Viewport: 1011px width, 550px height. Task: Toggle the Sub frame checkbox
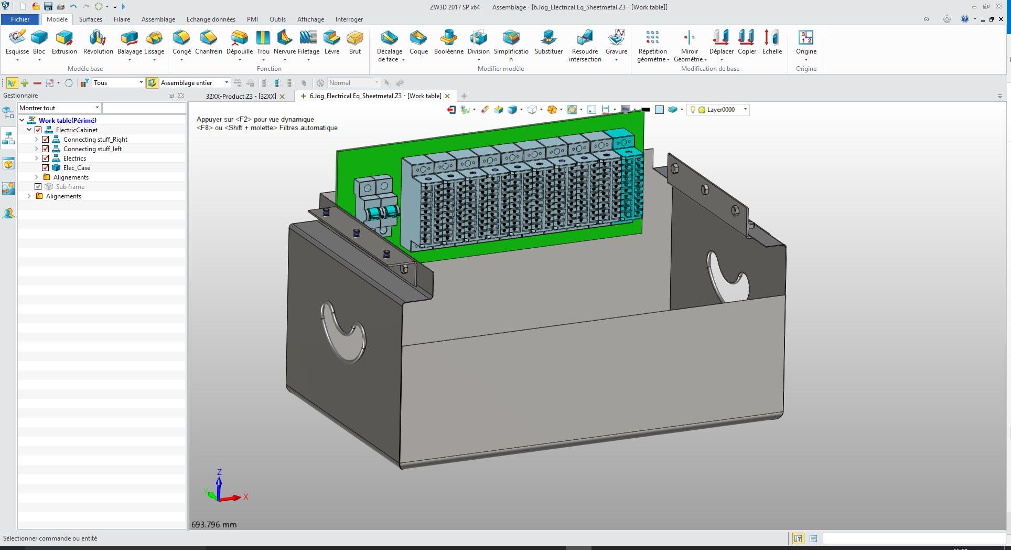38,187
